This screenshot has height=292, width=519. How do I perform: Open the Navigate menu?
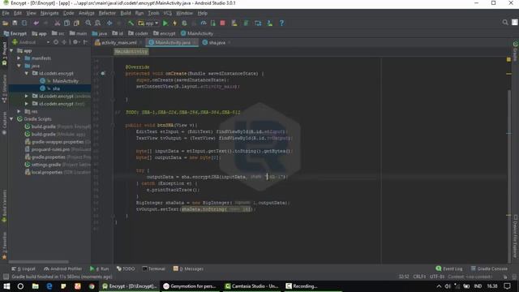click(x=49, y=13)
